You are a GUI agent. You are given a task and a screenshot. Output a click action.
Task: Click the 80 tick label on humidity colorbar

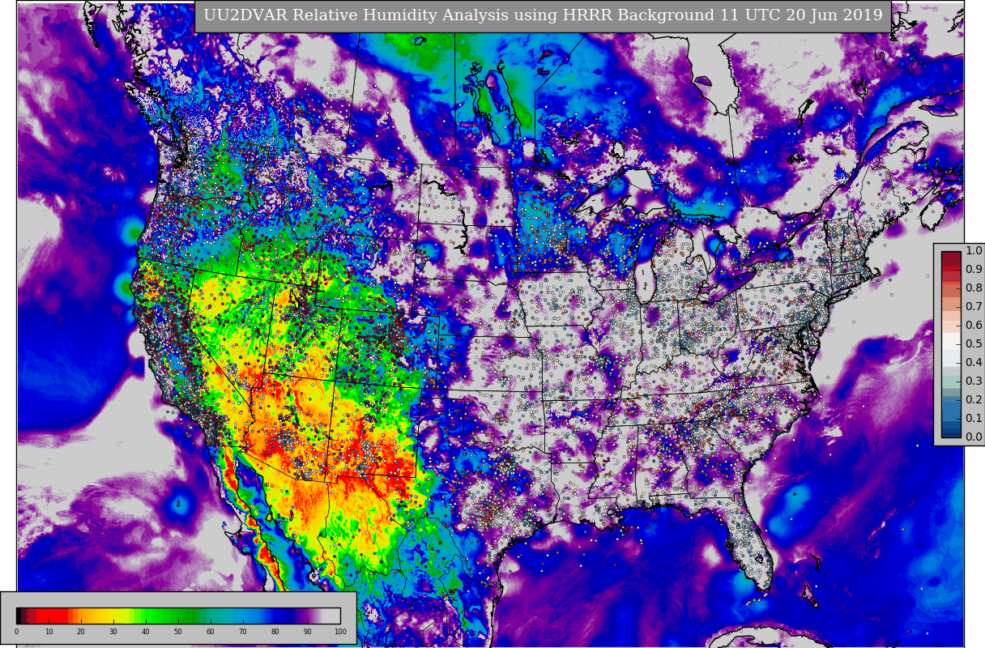(x=275, y=632)
